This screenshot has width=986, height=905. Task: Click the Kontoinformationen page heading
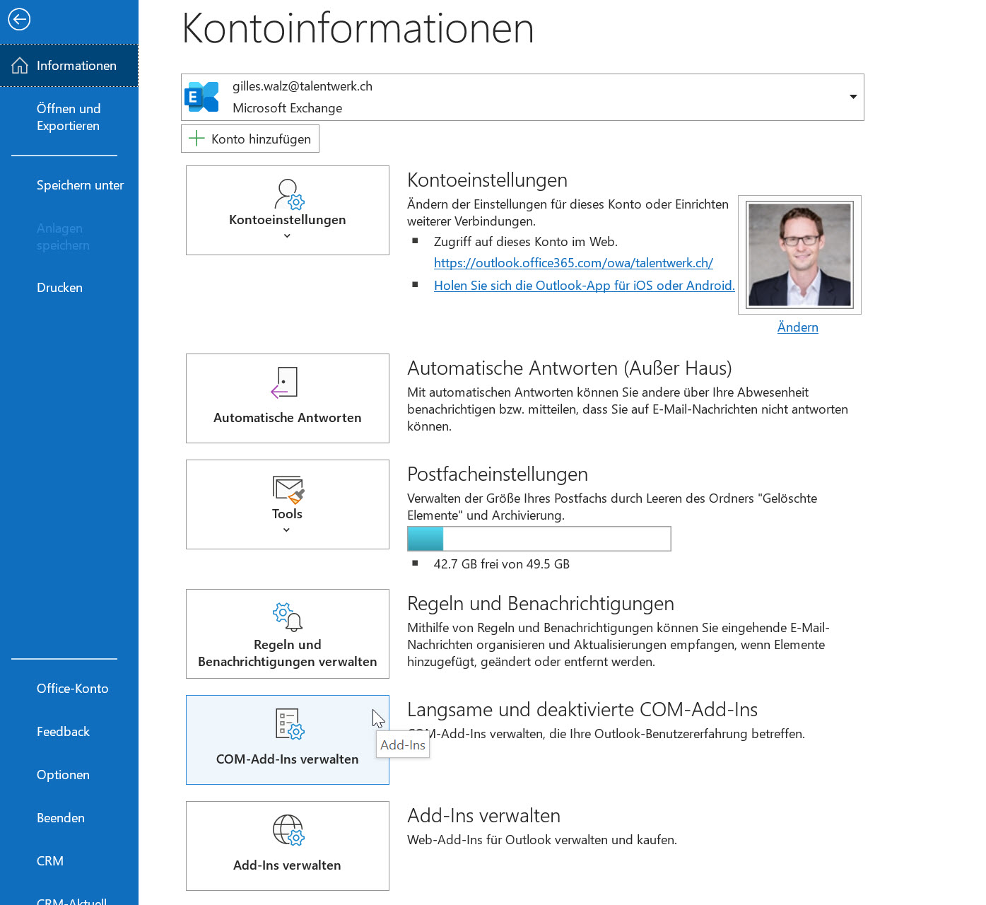point(358,28)
